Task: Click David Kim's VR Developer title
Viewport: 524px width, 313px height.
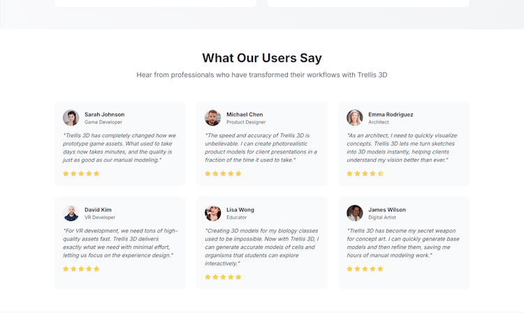Action: [x=100, y=217]
